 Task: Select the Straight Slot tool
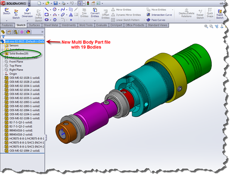click(47, 20)
